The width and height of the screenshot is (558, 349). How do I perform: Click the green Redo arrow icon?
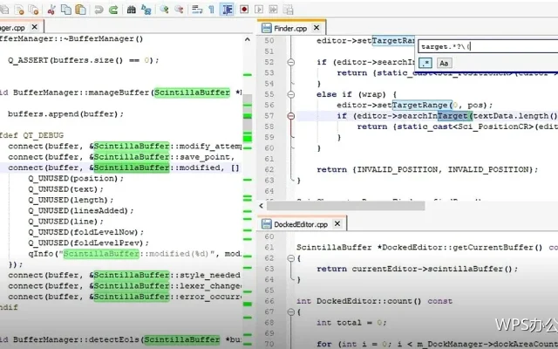click(x=113, y=10)
